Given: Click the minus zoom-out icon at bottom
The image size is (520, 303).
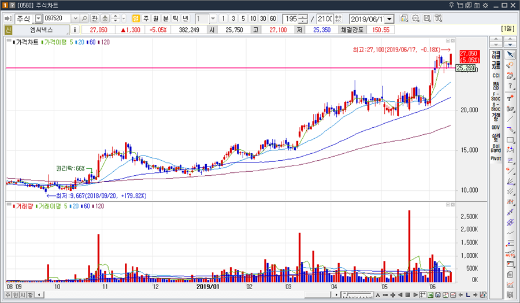Looking at the screenshot, I should click(385, 295).
